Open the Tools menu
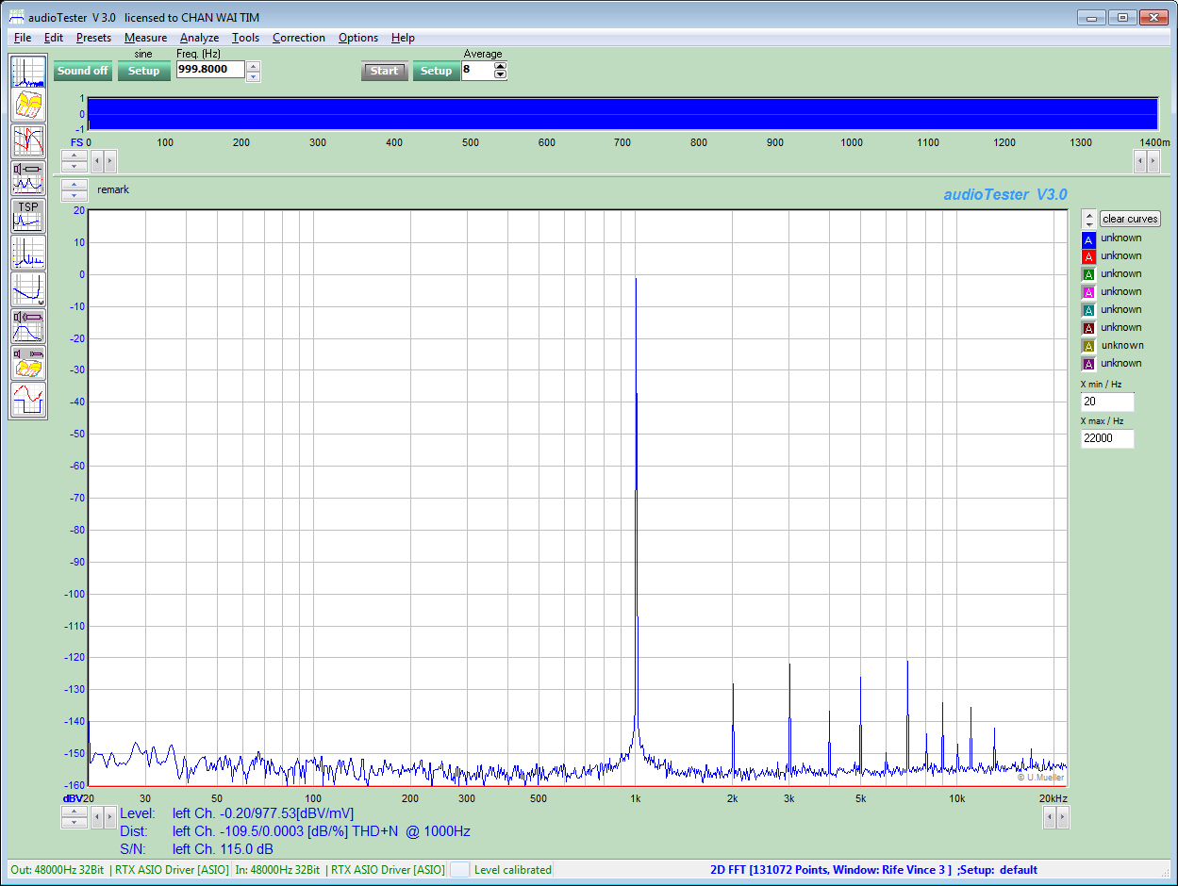 click(245, 38)
